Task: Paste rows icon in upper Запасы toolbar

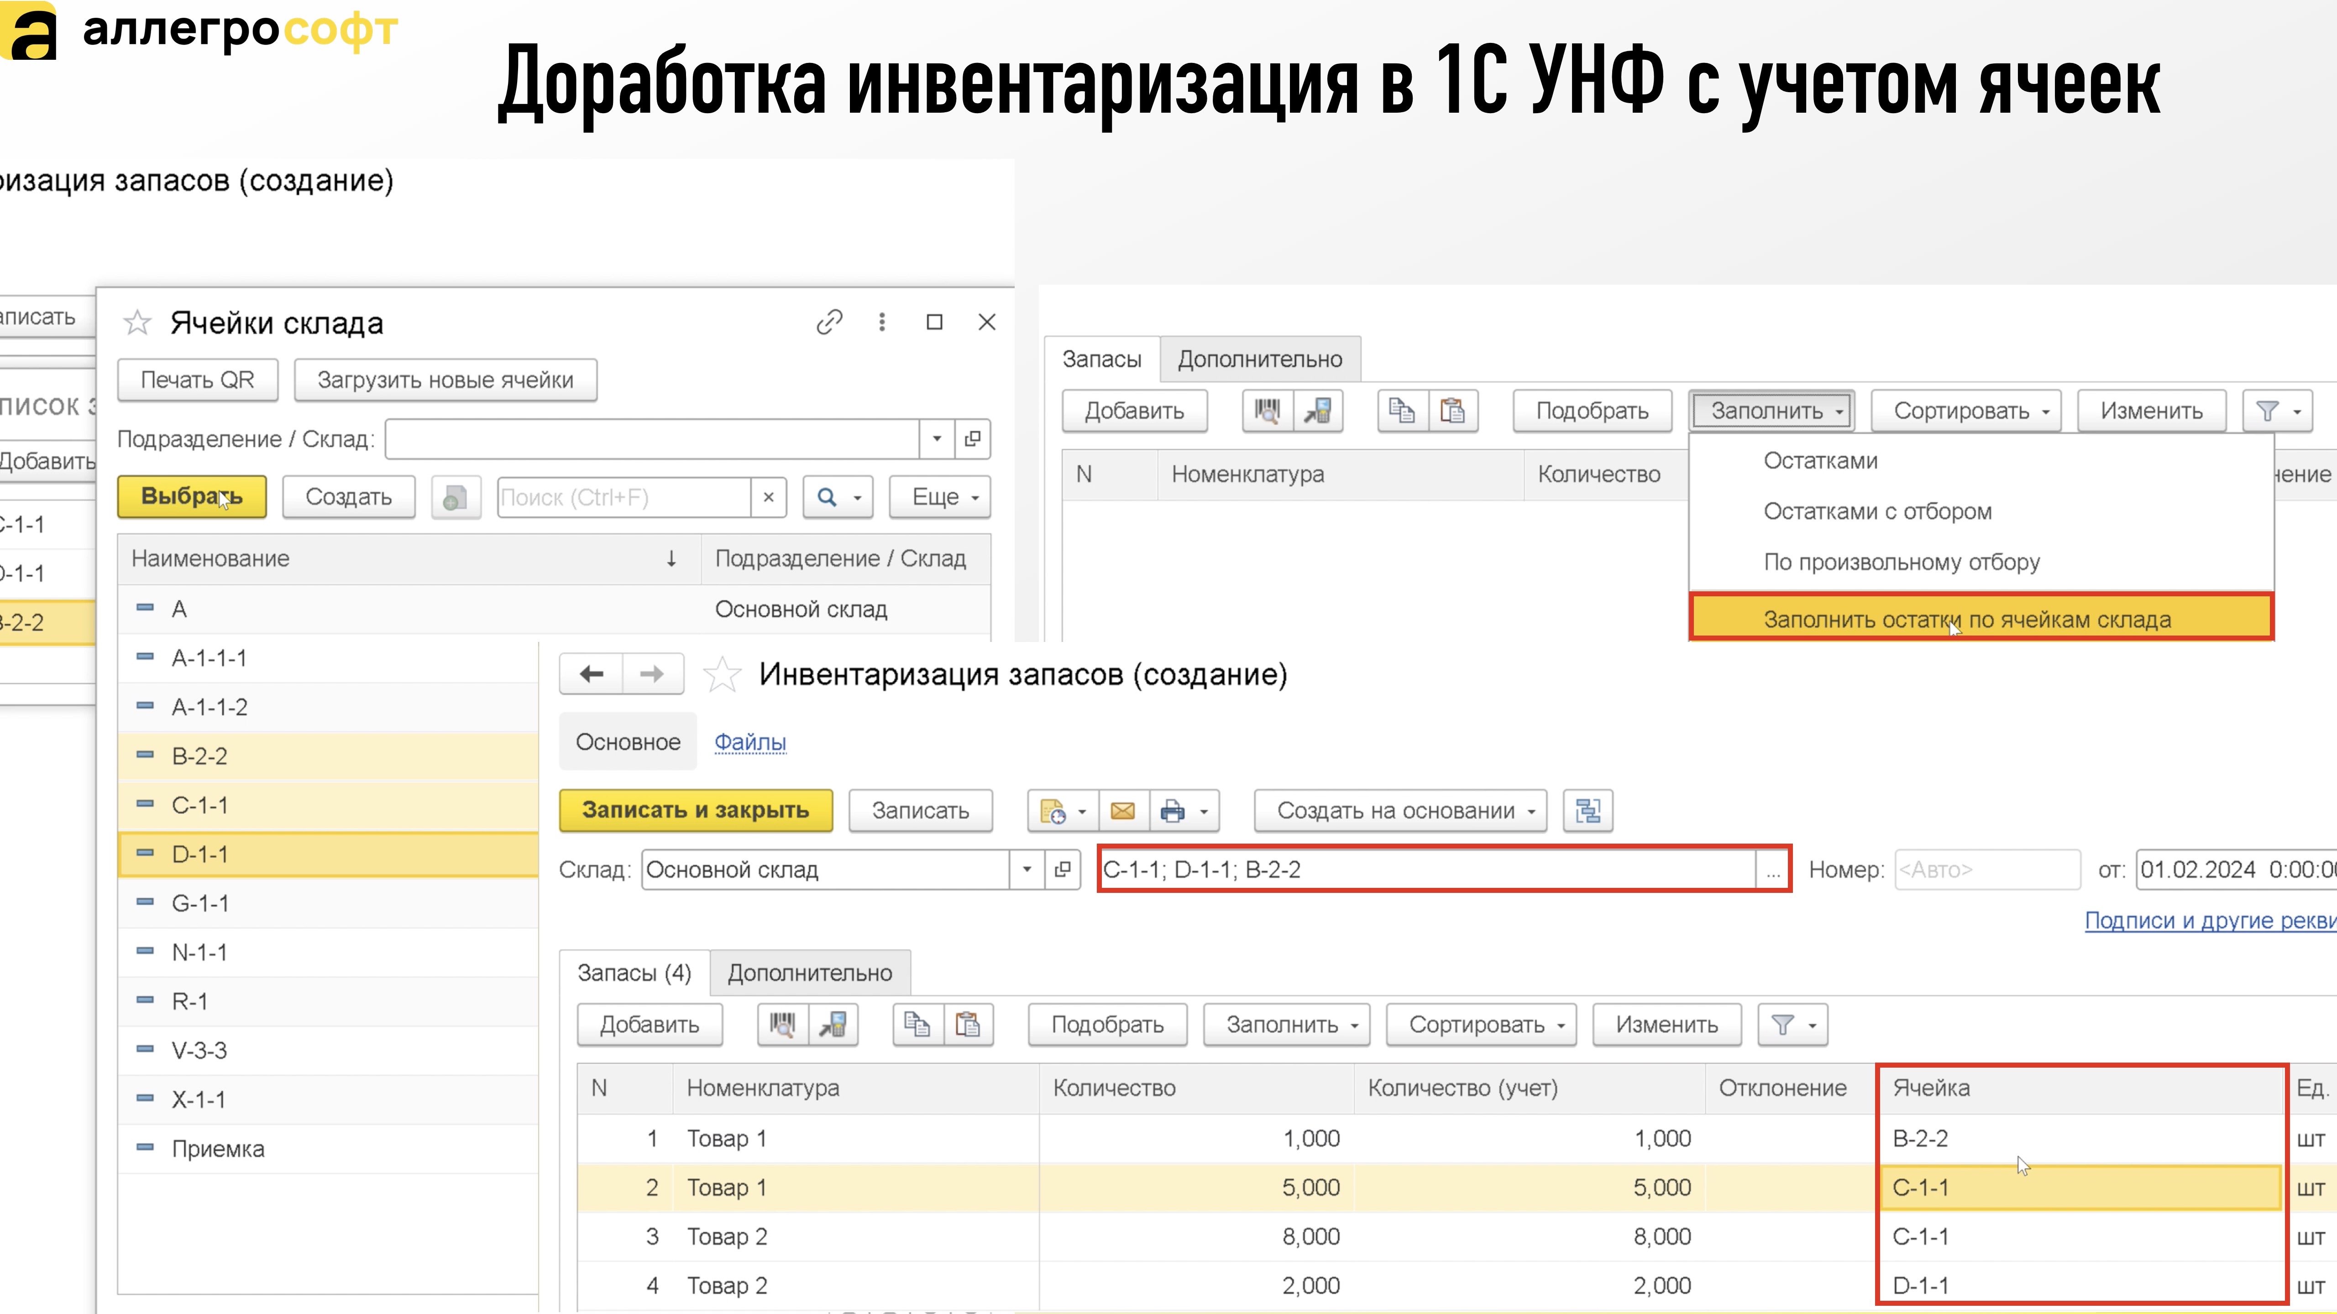Action: click(1453, 411)
